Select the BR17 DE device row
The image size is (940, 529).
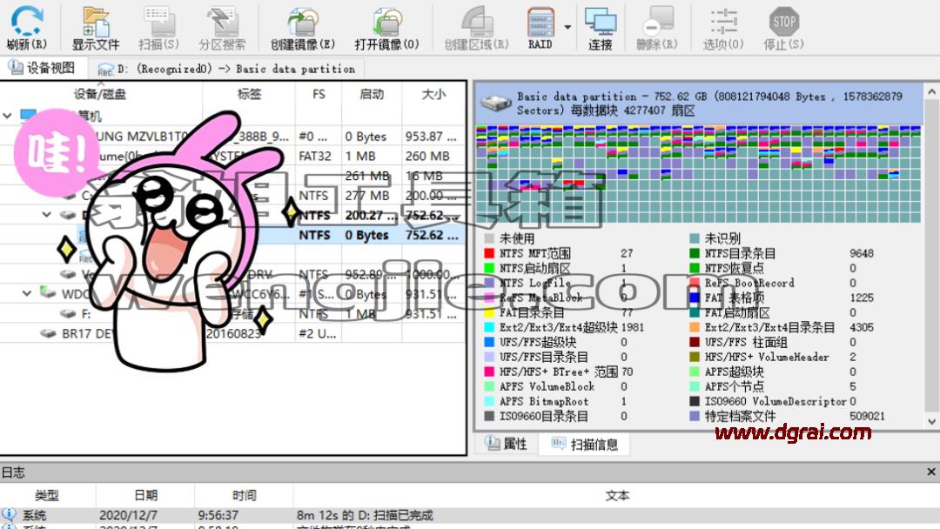click(232, 333)
